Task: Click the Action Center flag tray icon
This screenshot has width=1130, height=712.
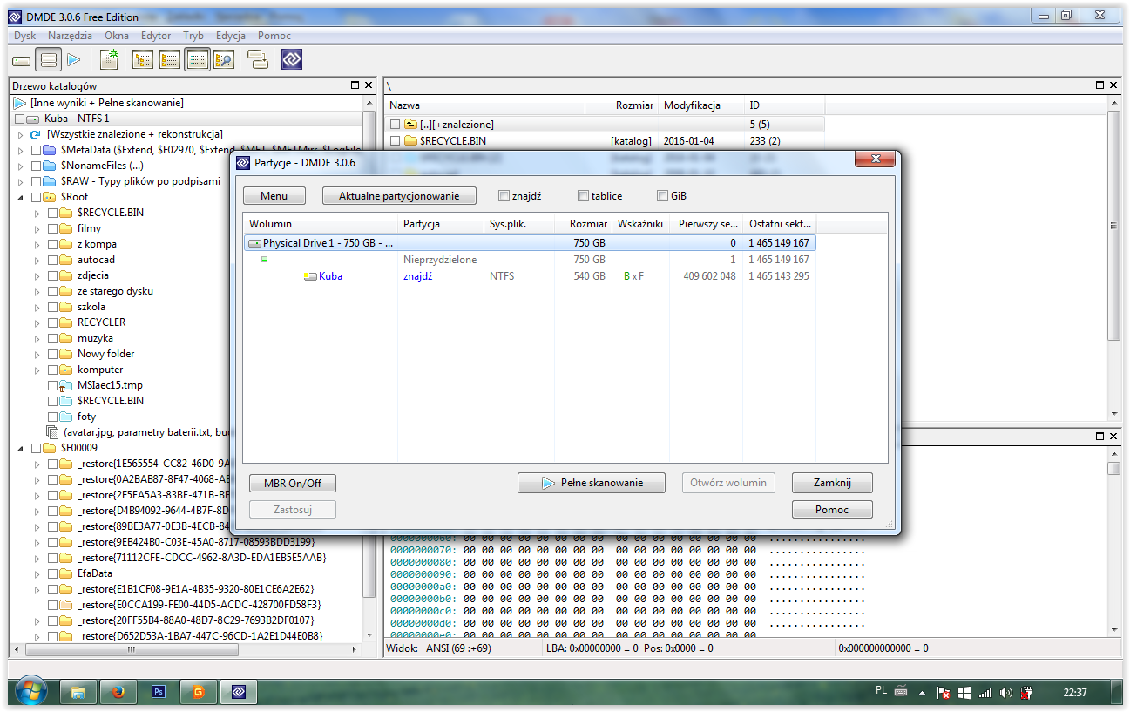Action: pos(944,693)
